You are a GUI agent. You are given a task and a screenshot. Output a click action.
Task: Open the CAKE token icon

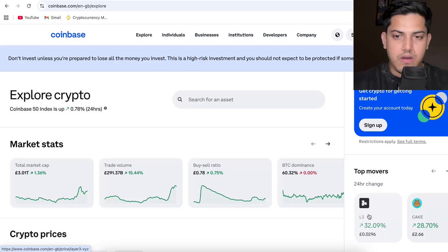pos(417,203)
